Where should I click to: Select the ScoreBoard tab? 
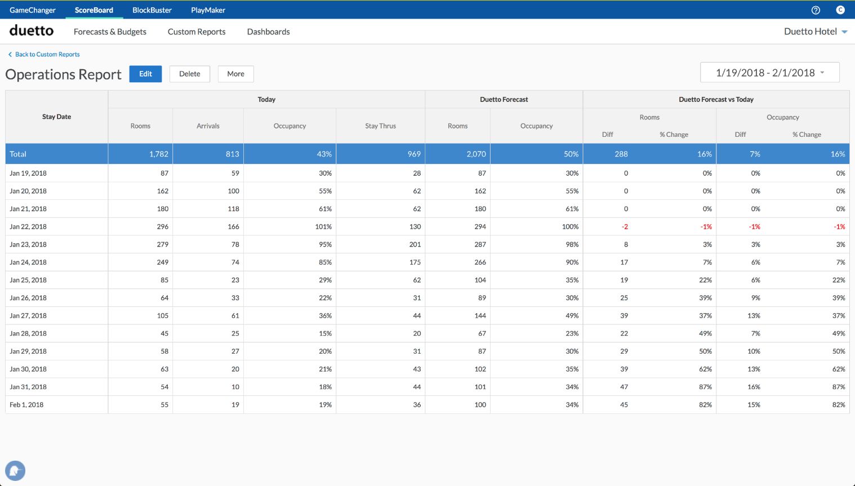(94, 10)
